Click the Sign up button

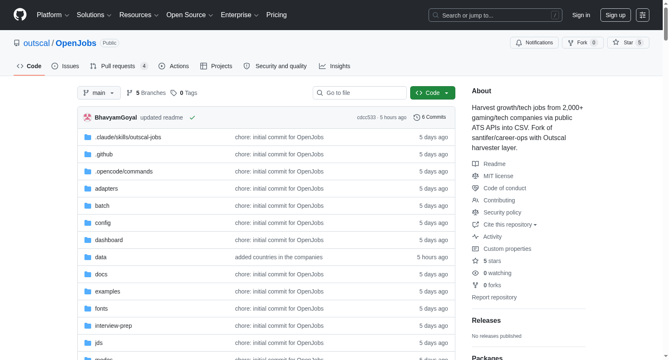[615, 15]
